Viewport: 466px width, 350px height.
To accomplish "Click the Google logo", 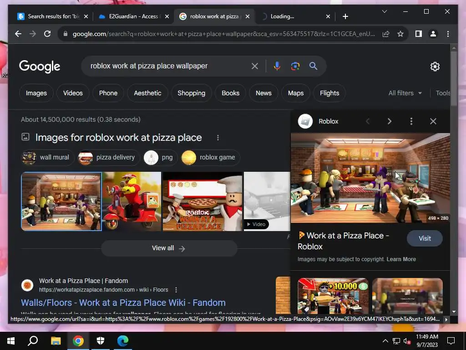I will click(x=40, y=67).
